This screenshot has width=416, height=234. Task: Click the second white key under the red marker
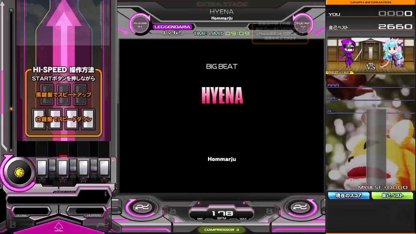coord(63,168)
